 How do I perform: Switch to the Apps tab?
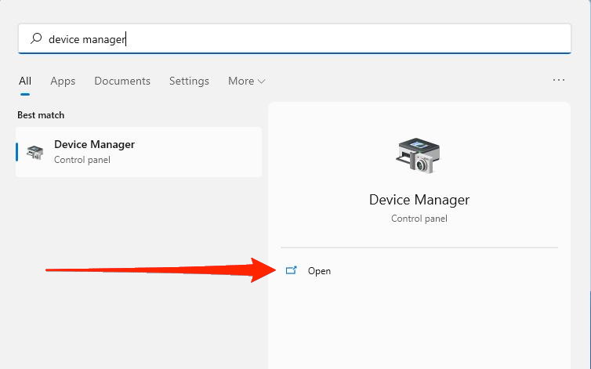pyautogui.click(x=63, y=81)
